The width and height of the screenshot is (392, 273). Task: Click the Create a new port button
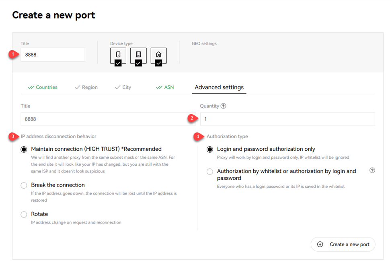[x=343, y=244]
